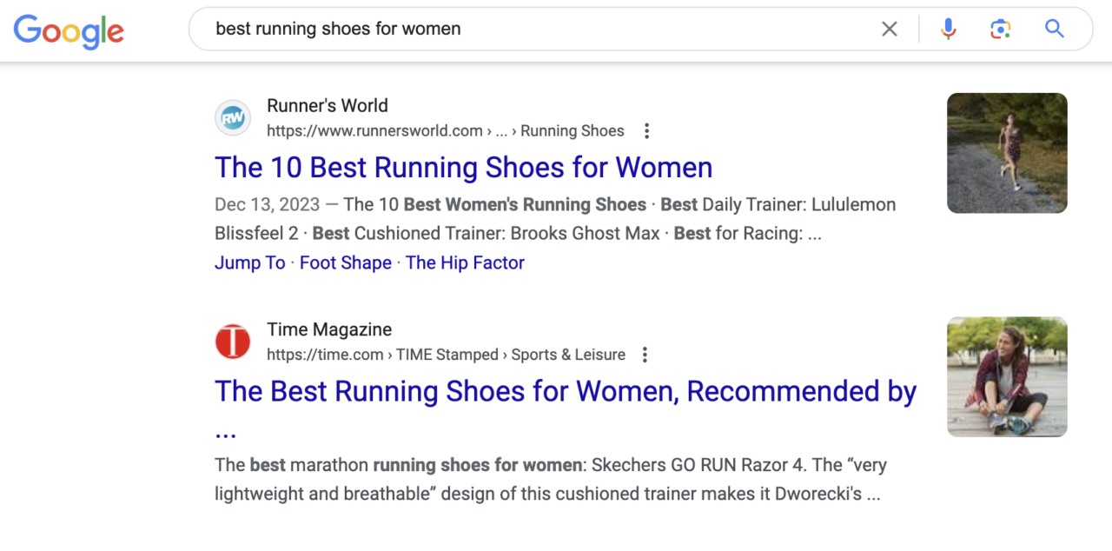Click the 'Time Magazine' site name

tap(329, 329)
